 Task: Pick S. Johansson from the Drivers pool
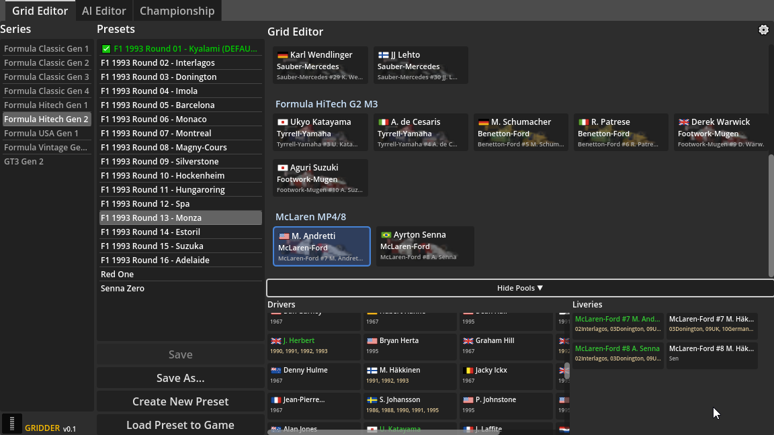coord(411,405)
